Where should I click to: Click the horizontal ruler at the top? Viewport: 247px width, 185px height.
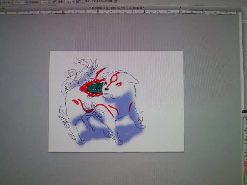tap(119, 12)
